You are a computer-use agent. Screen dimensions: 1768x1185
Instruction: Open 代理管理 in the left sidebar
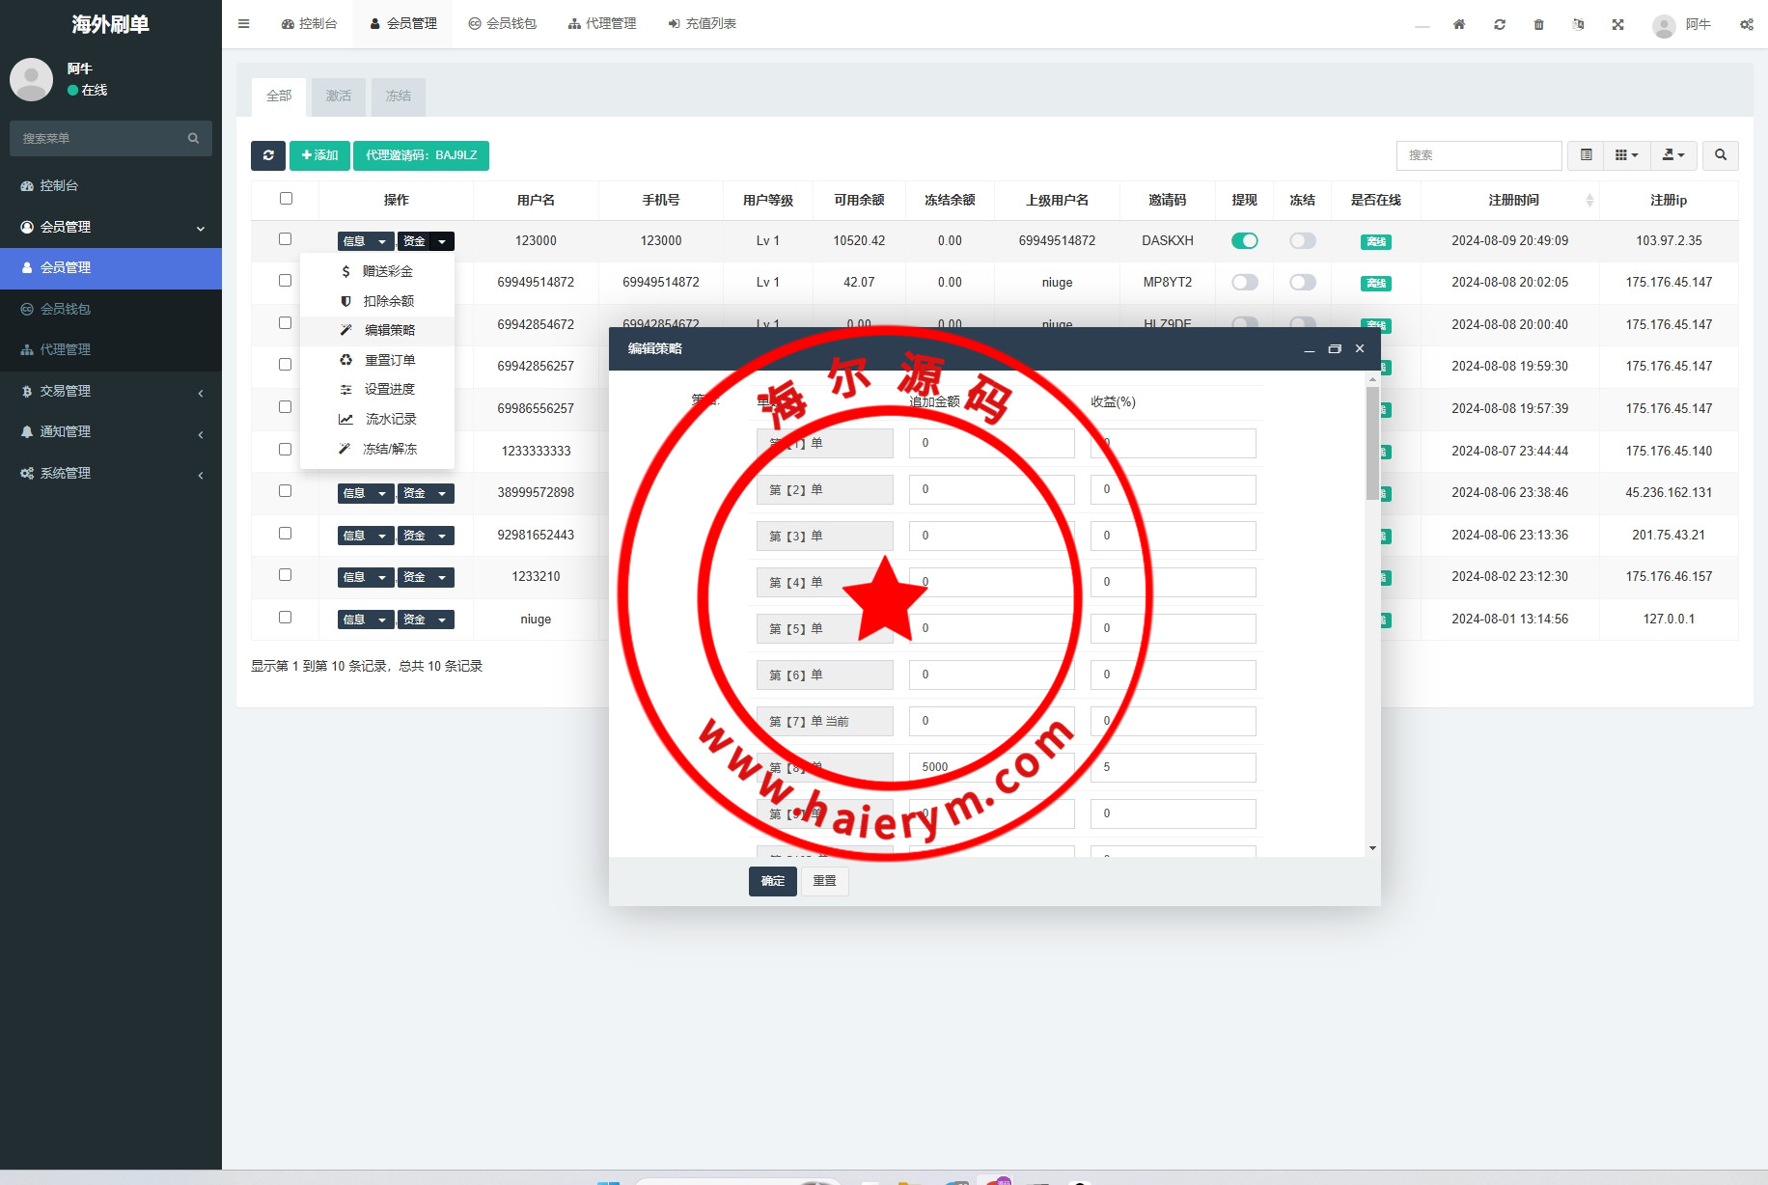(111, 349)
